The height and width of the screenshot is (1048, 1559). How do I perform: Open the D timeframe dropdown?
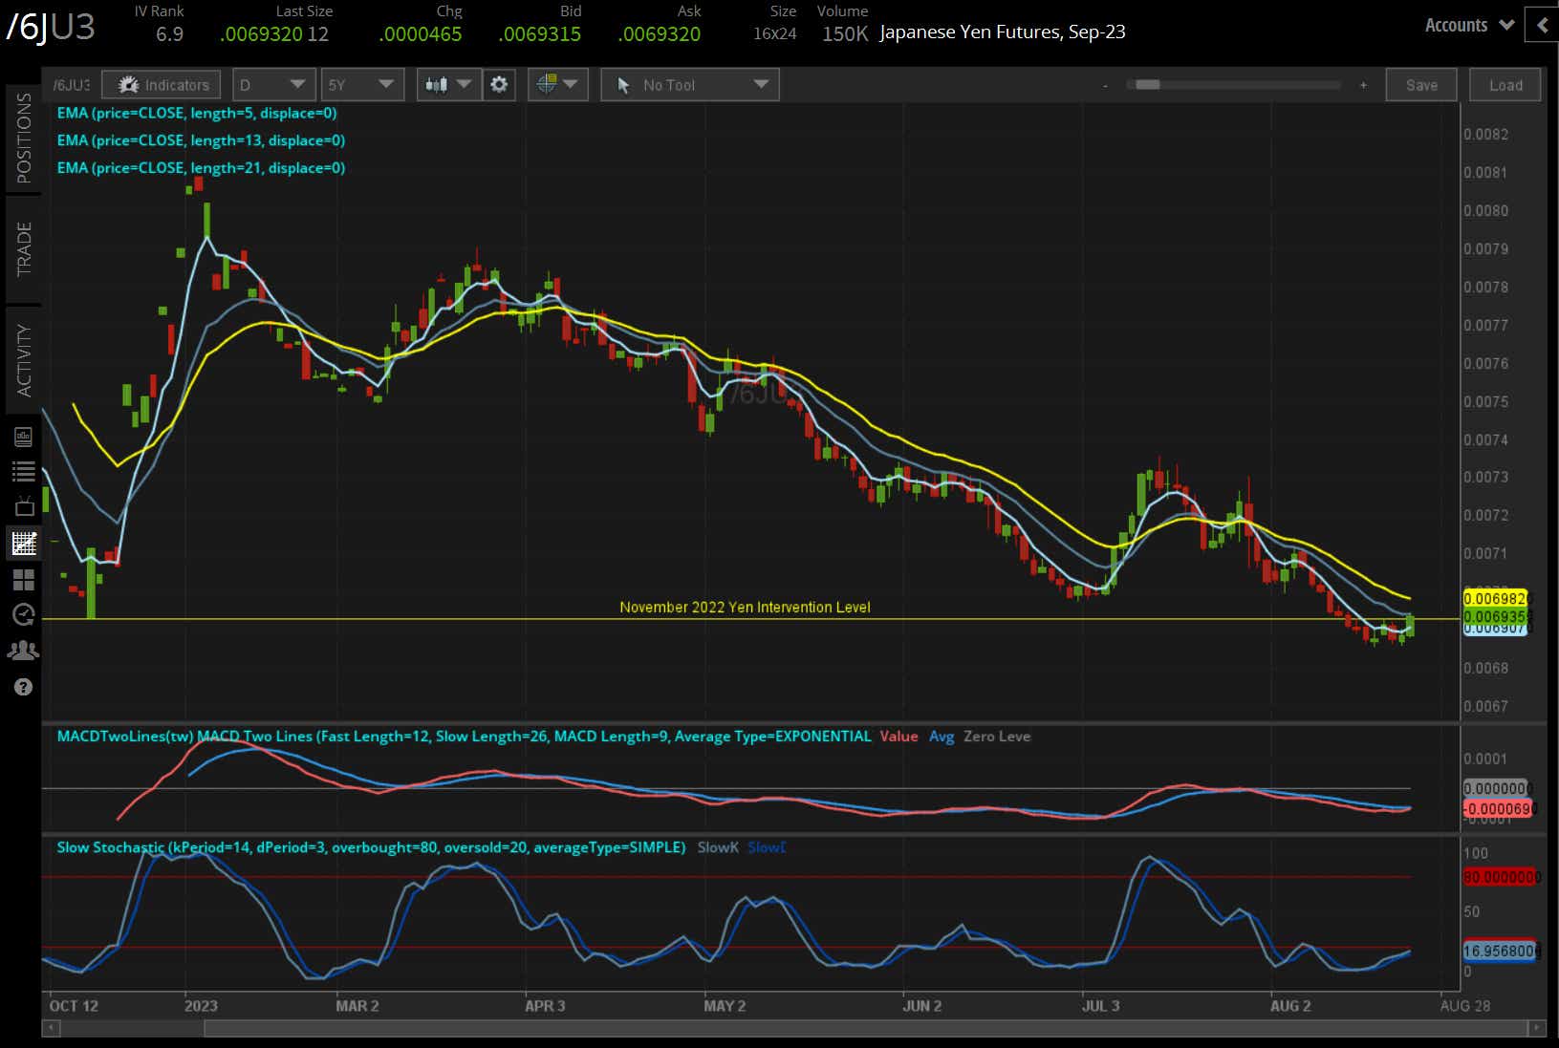(273, 84)
